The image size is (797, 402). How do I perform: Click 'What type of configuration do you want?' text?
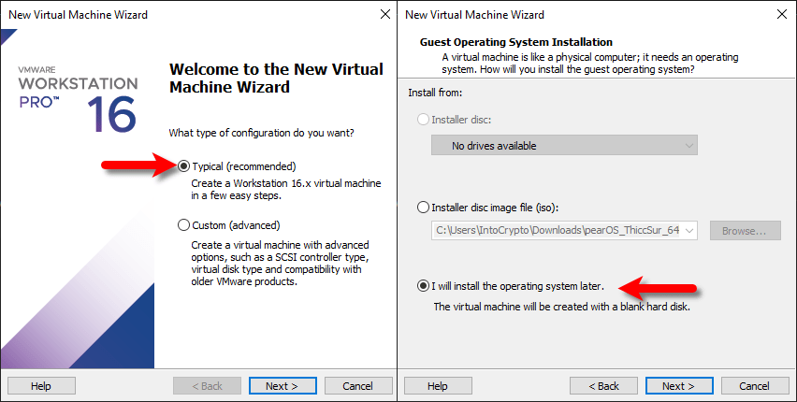261,133
